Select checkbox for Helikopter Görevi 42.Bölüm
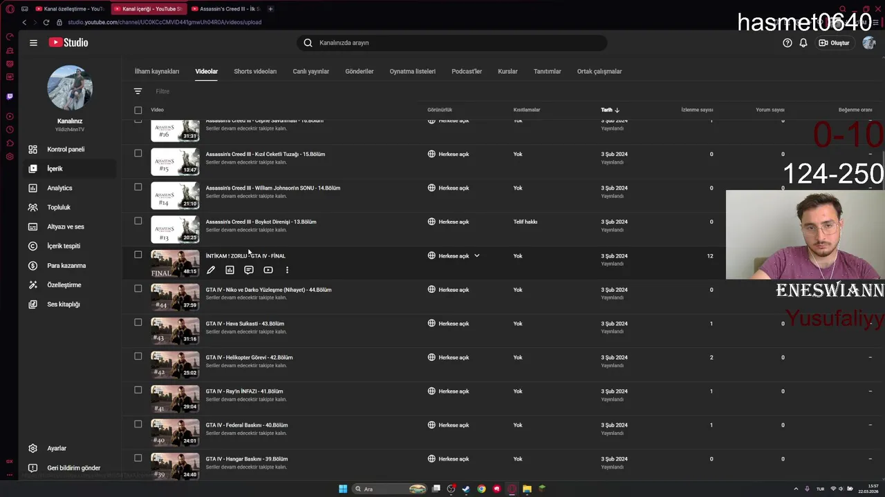The height and width of the screenshot is (497, 885). (x=138, y=356)
